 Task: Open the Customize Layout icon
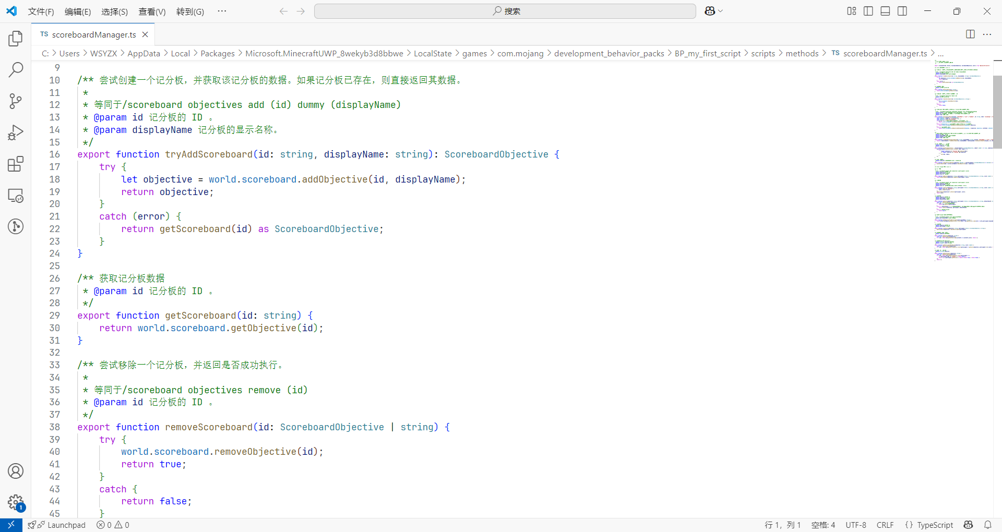pos(852,11)
